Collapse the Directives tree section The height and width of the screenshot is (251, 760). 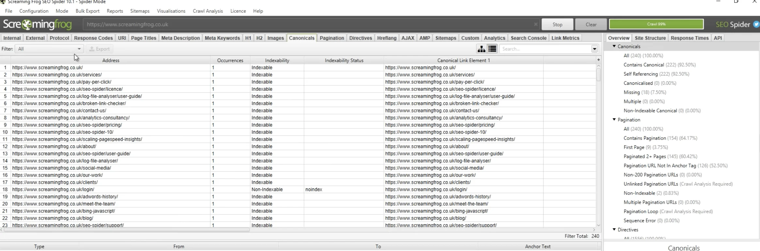pyautogui.click(x=614, y=229)
